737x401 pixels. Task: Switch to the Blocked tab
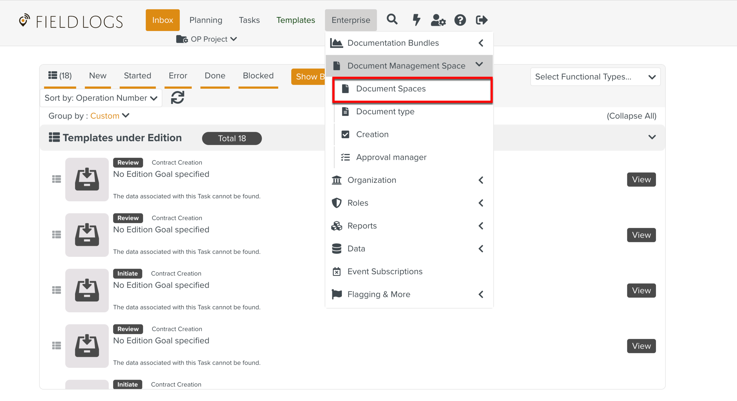[x=258, y=76]
